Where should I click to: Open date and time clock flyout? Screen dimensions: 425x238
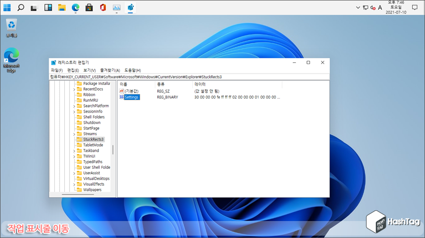tap(396, 7)
